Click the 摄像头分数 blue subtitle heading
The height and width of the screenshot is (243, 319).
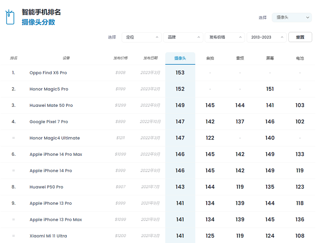pyautogui.click(x=38, y=22)
